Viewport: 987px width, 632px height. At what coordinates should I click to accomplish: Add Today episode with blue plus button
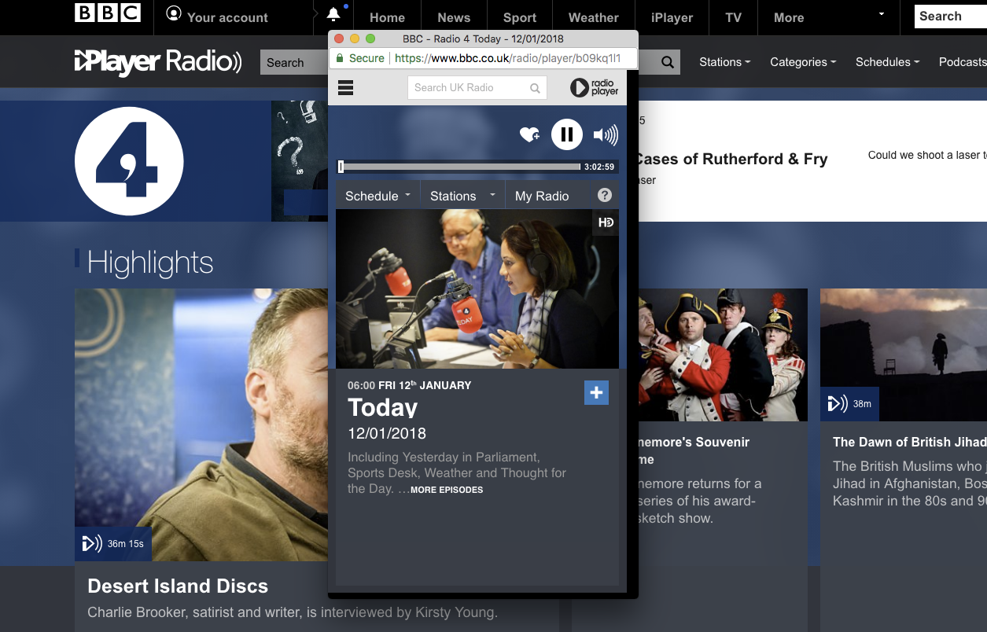[x=596, y=393]
